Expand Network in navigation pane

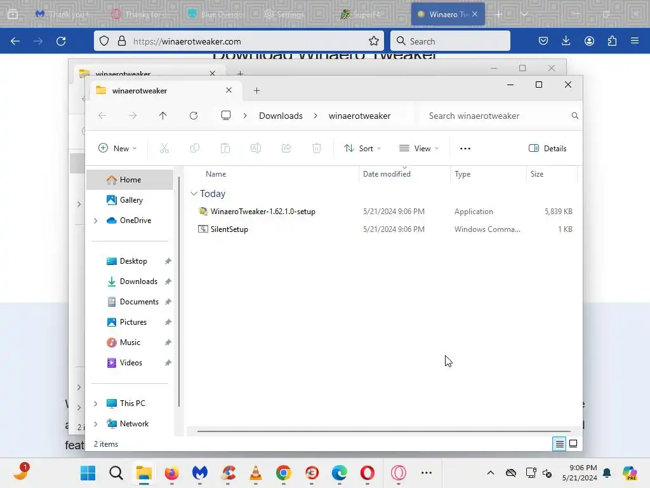coord(96,424)
